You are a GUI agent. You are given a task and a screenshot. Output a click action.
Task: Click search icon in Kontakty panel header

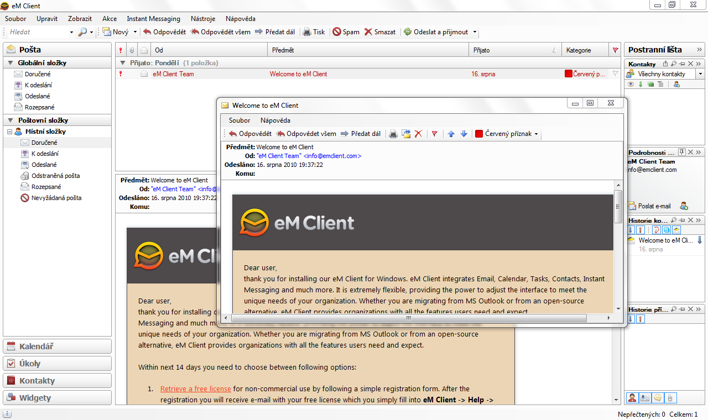[673, 64]
